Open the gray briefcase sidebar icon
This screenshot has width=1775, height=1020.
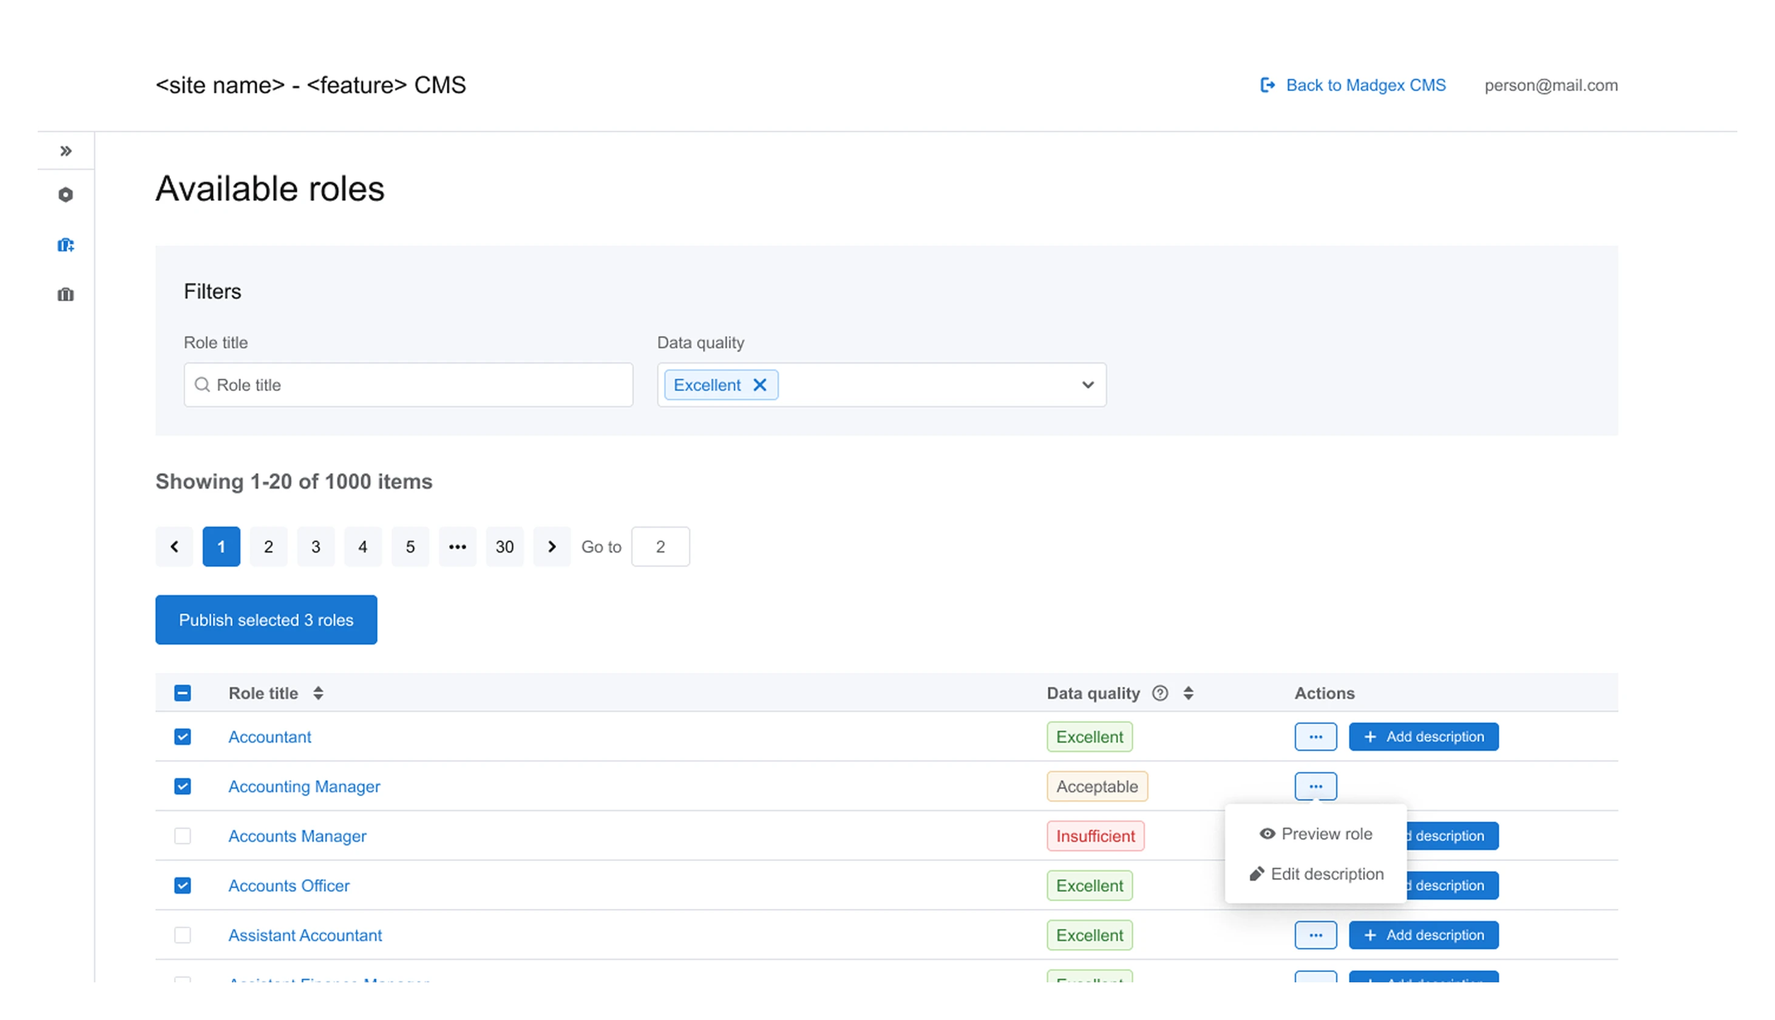click(x=66, y=294)
